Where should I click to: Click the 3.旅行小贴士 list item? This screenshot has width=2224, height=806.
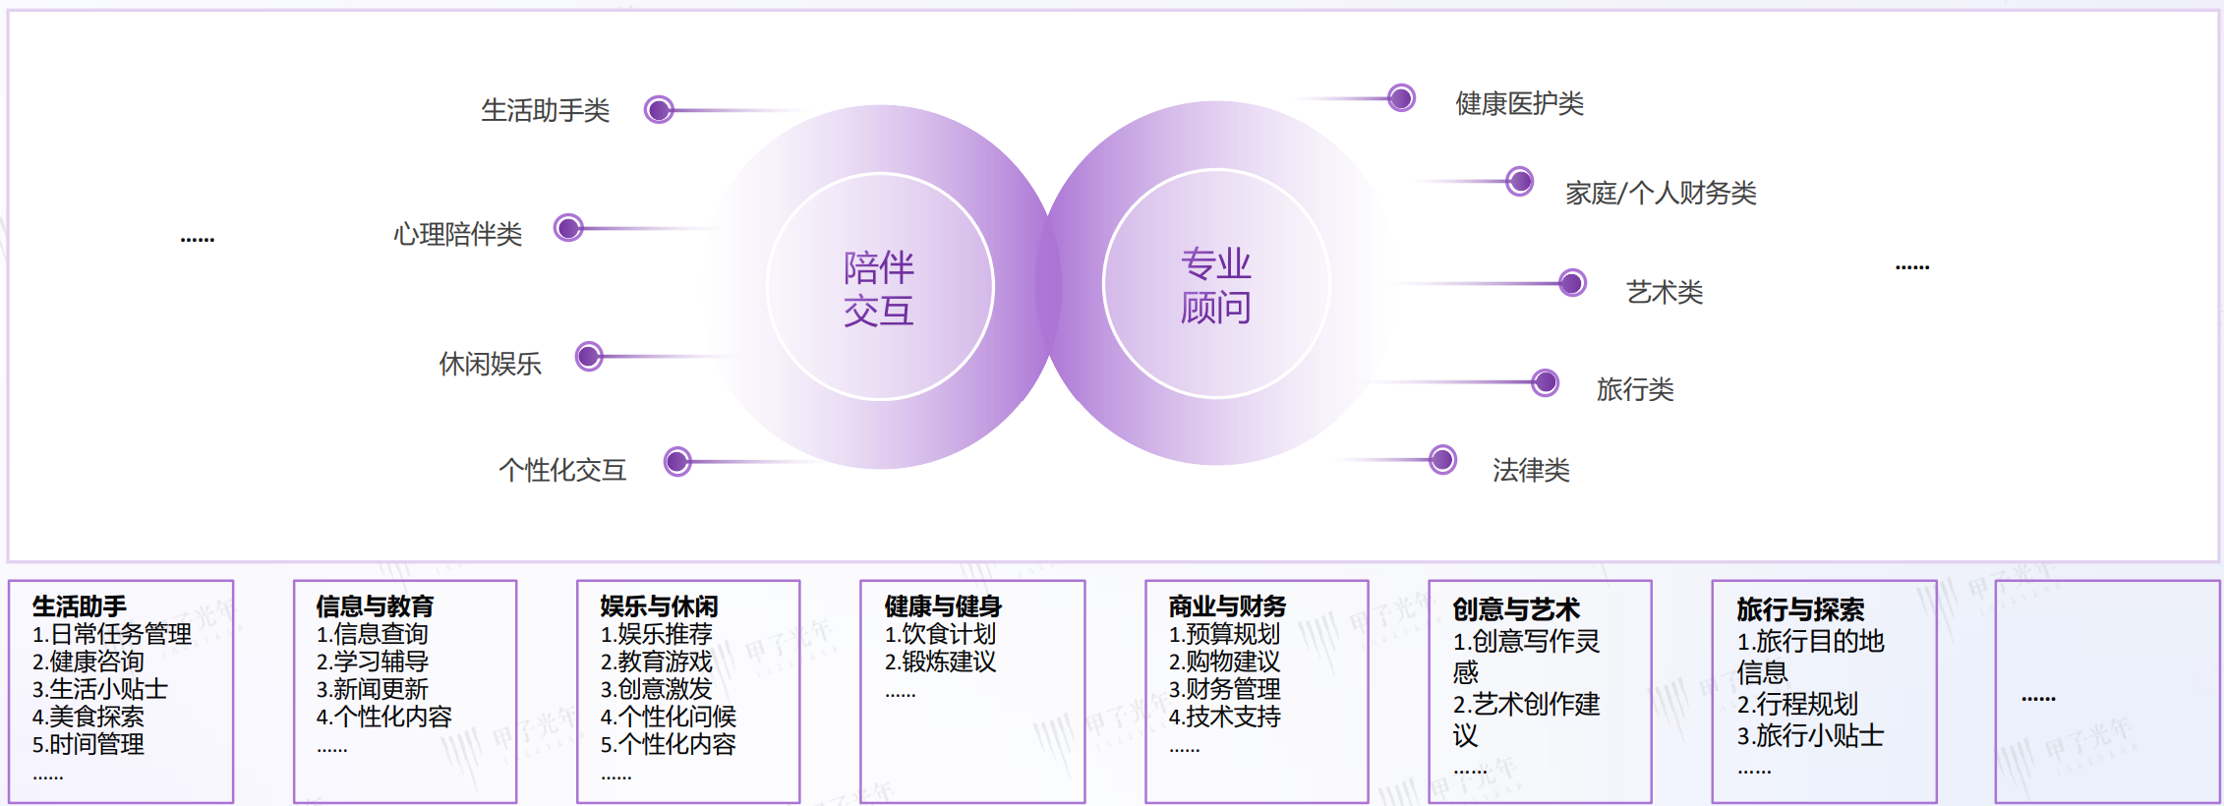point(1810,735)
